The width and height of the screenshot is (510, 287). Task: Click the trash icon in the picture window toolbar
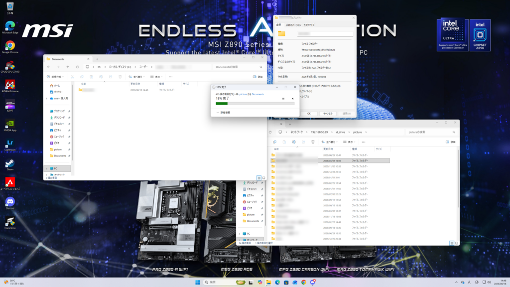pyautogui.click(x=313, y=142)
